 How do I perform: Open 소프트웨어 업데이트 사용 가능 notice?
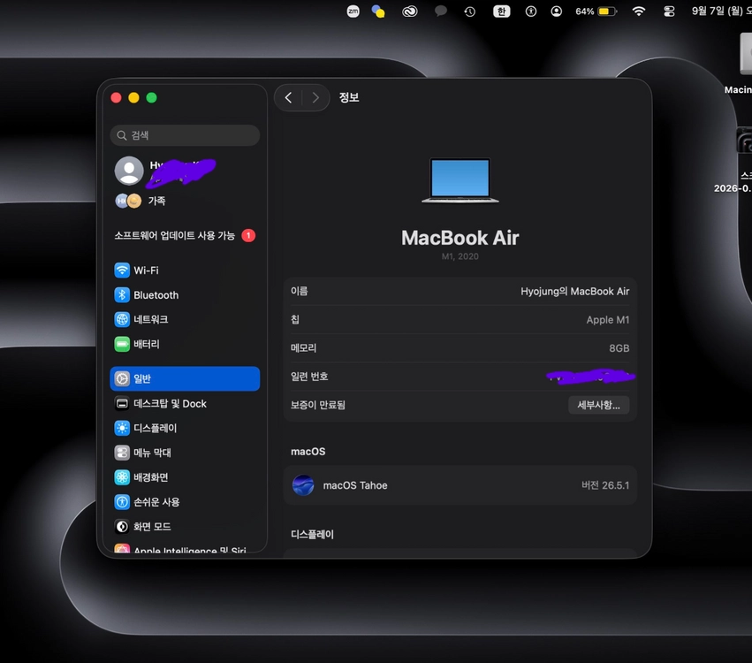[185, 235]
